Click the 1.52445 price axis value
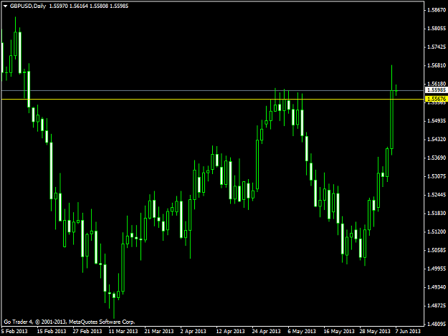448x336 pixels. point(437,195)
